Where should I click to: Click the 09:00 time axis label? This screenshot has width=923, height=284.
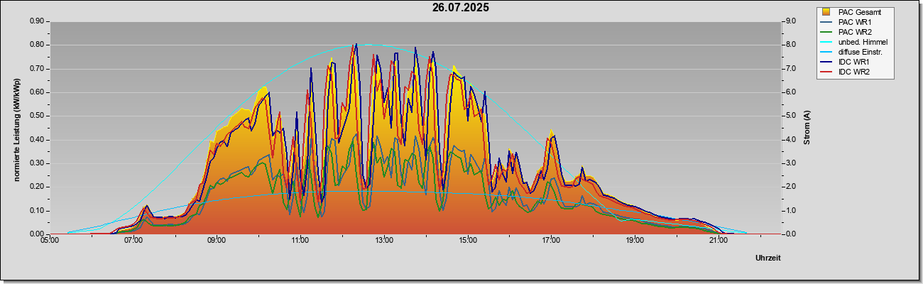[x=217, y=241]
